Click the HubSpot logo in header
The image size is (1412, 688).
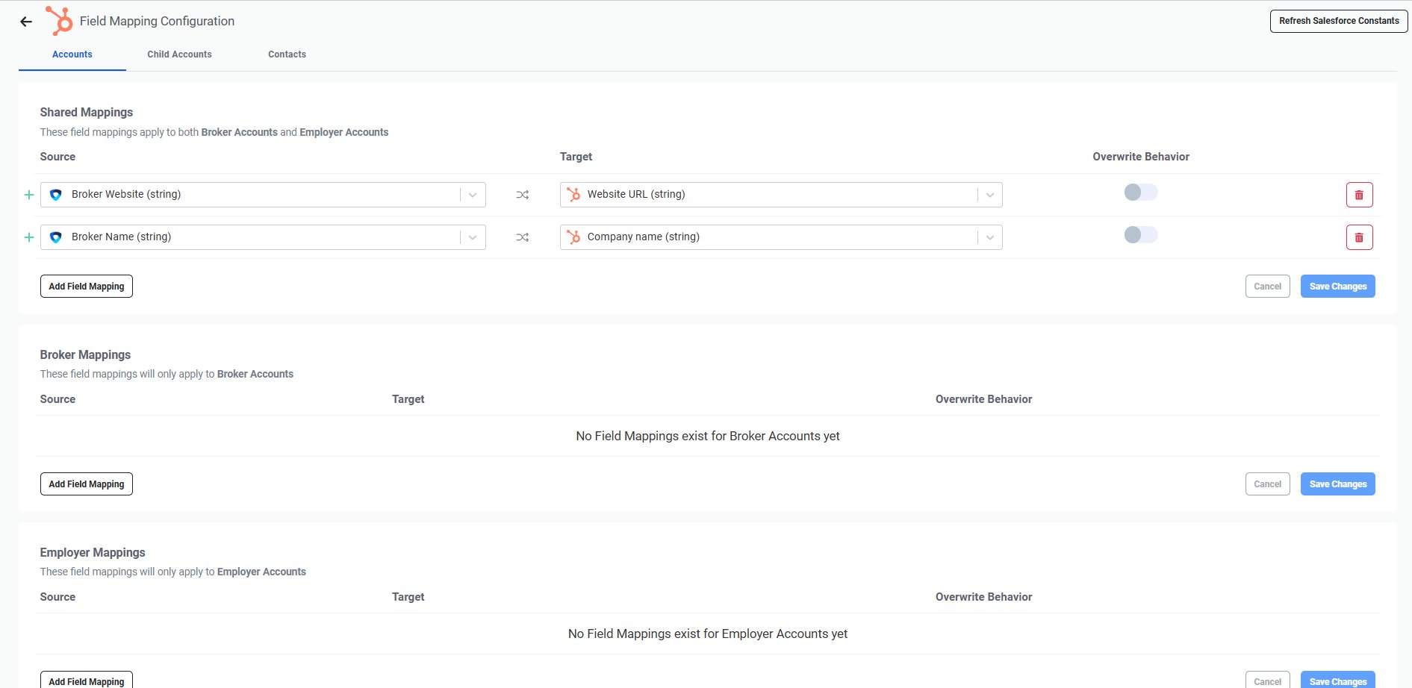[59, 21]
